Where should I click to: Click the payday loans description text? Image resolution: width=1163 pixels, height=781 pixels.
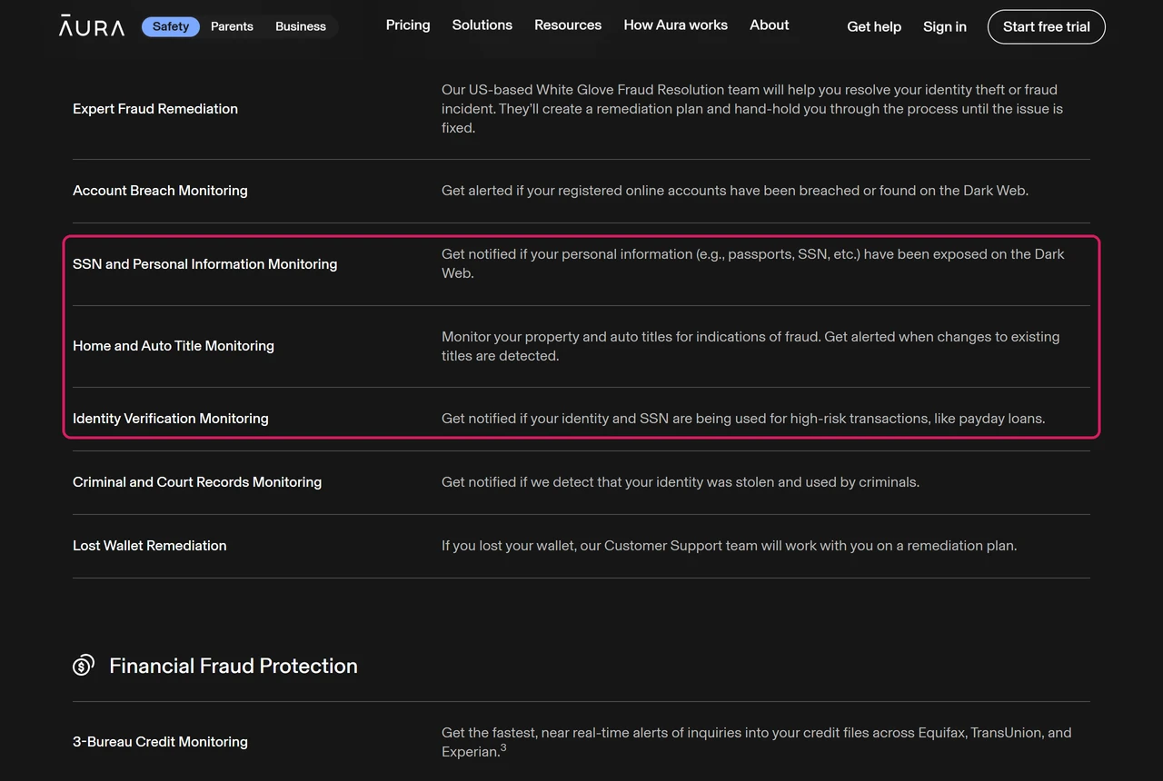(743, 419)
